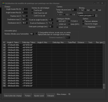
Task: Open the Fichiers button
Action: click(x=28, y=96)
